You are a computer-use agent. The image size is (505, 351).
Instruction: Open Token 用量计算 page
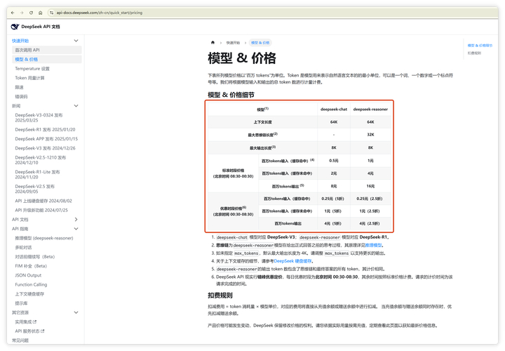29,78
